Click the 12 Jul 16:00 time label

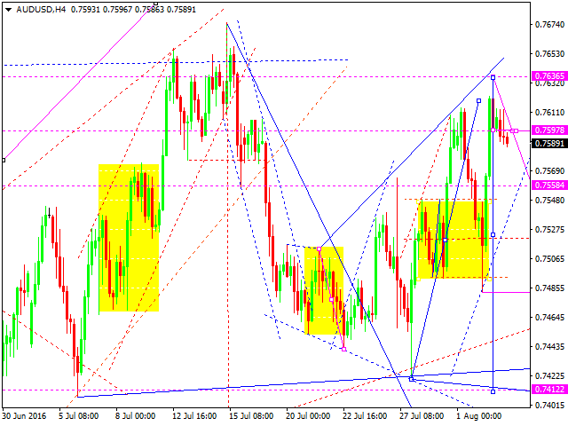[x=194, y=416]
